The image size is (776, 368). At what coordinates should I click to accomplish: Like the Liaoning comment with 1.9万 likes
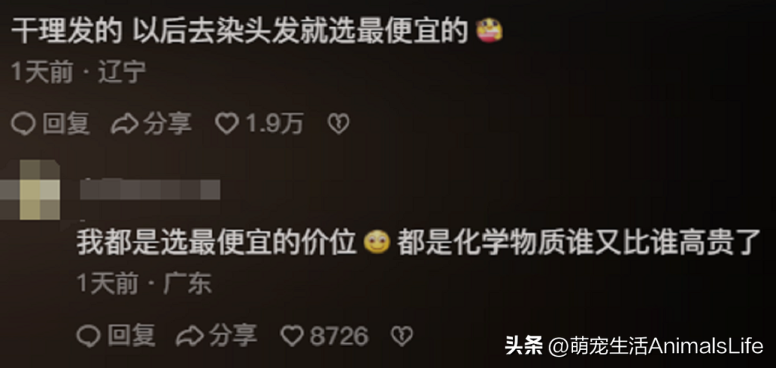pos(227,123)
